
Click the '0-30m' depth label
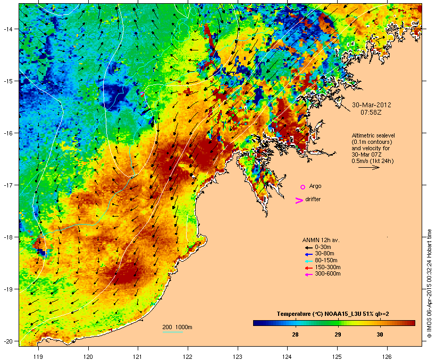click(323, 247)
